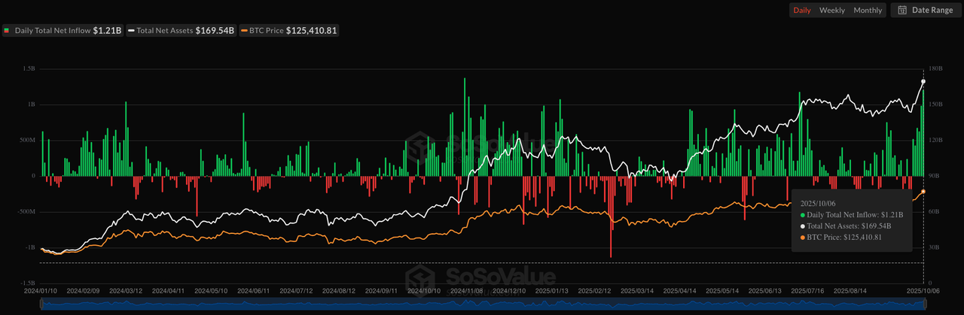964x315 pixels.
Task: Click x-axis label 2024/03/12
Action: [x=126, y=290]
